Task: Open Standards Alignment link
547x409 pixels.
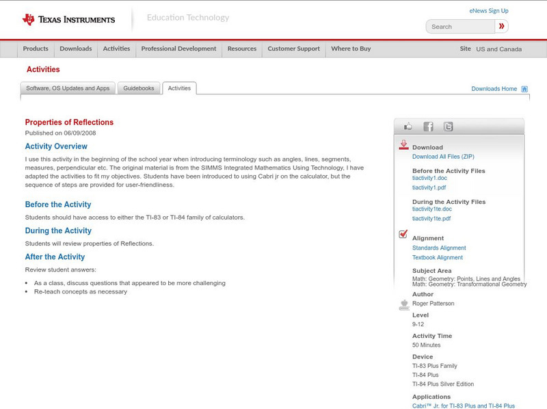Action: point(439,248)
